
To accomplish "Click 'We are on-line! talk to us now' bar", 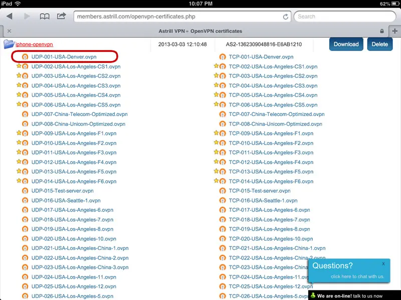I will point(354,295).
